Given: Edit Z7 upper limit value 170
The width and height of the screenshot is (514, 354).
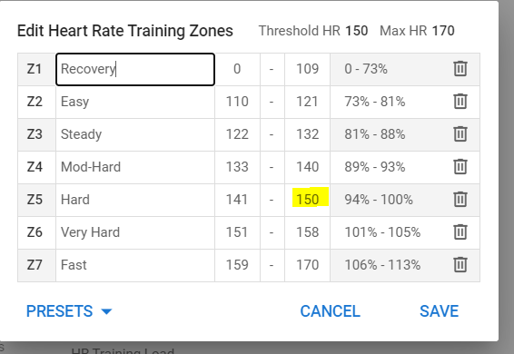Looking at the screenshot, I should [x=308, y=265].
